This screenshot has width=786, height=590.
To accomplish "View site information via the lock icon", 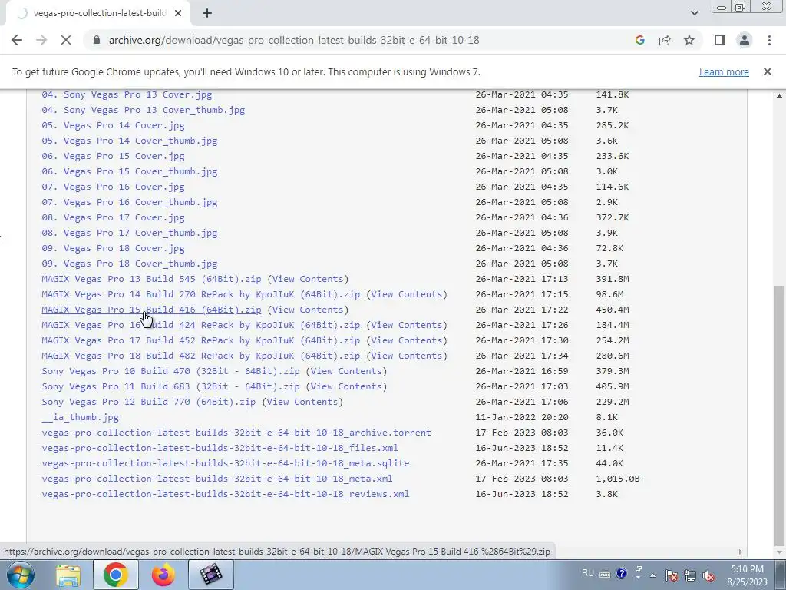I will tap(97, 40).
